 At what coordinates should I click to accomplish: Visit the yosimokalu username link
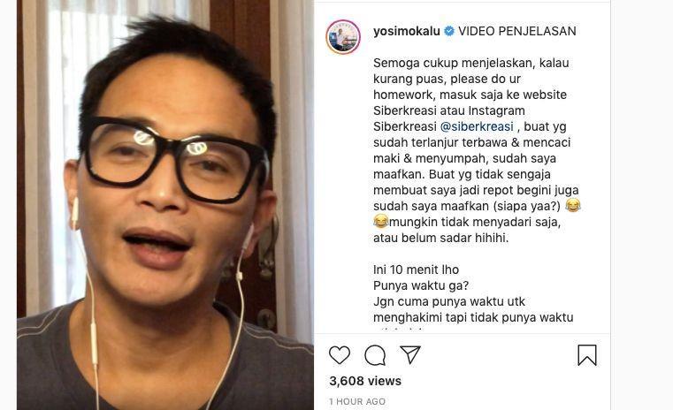407,31
